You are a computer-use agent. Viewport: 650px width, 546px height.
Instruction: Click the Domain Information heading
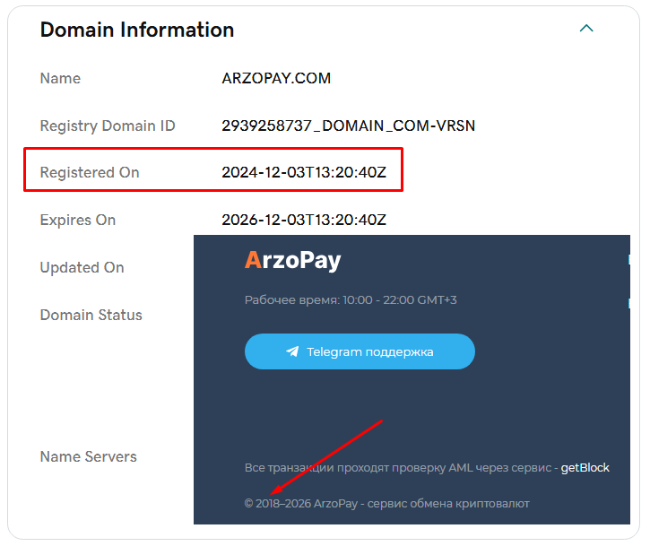coord(137,30)
